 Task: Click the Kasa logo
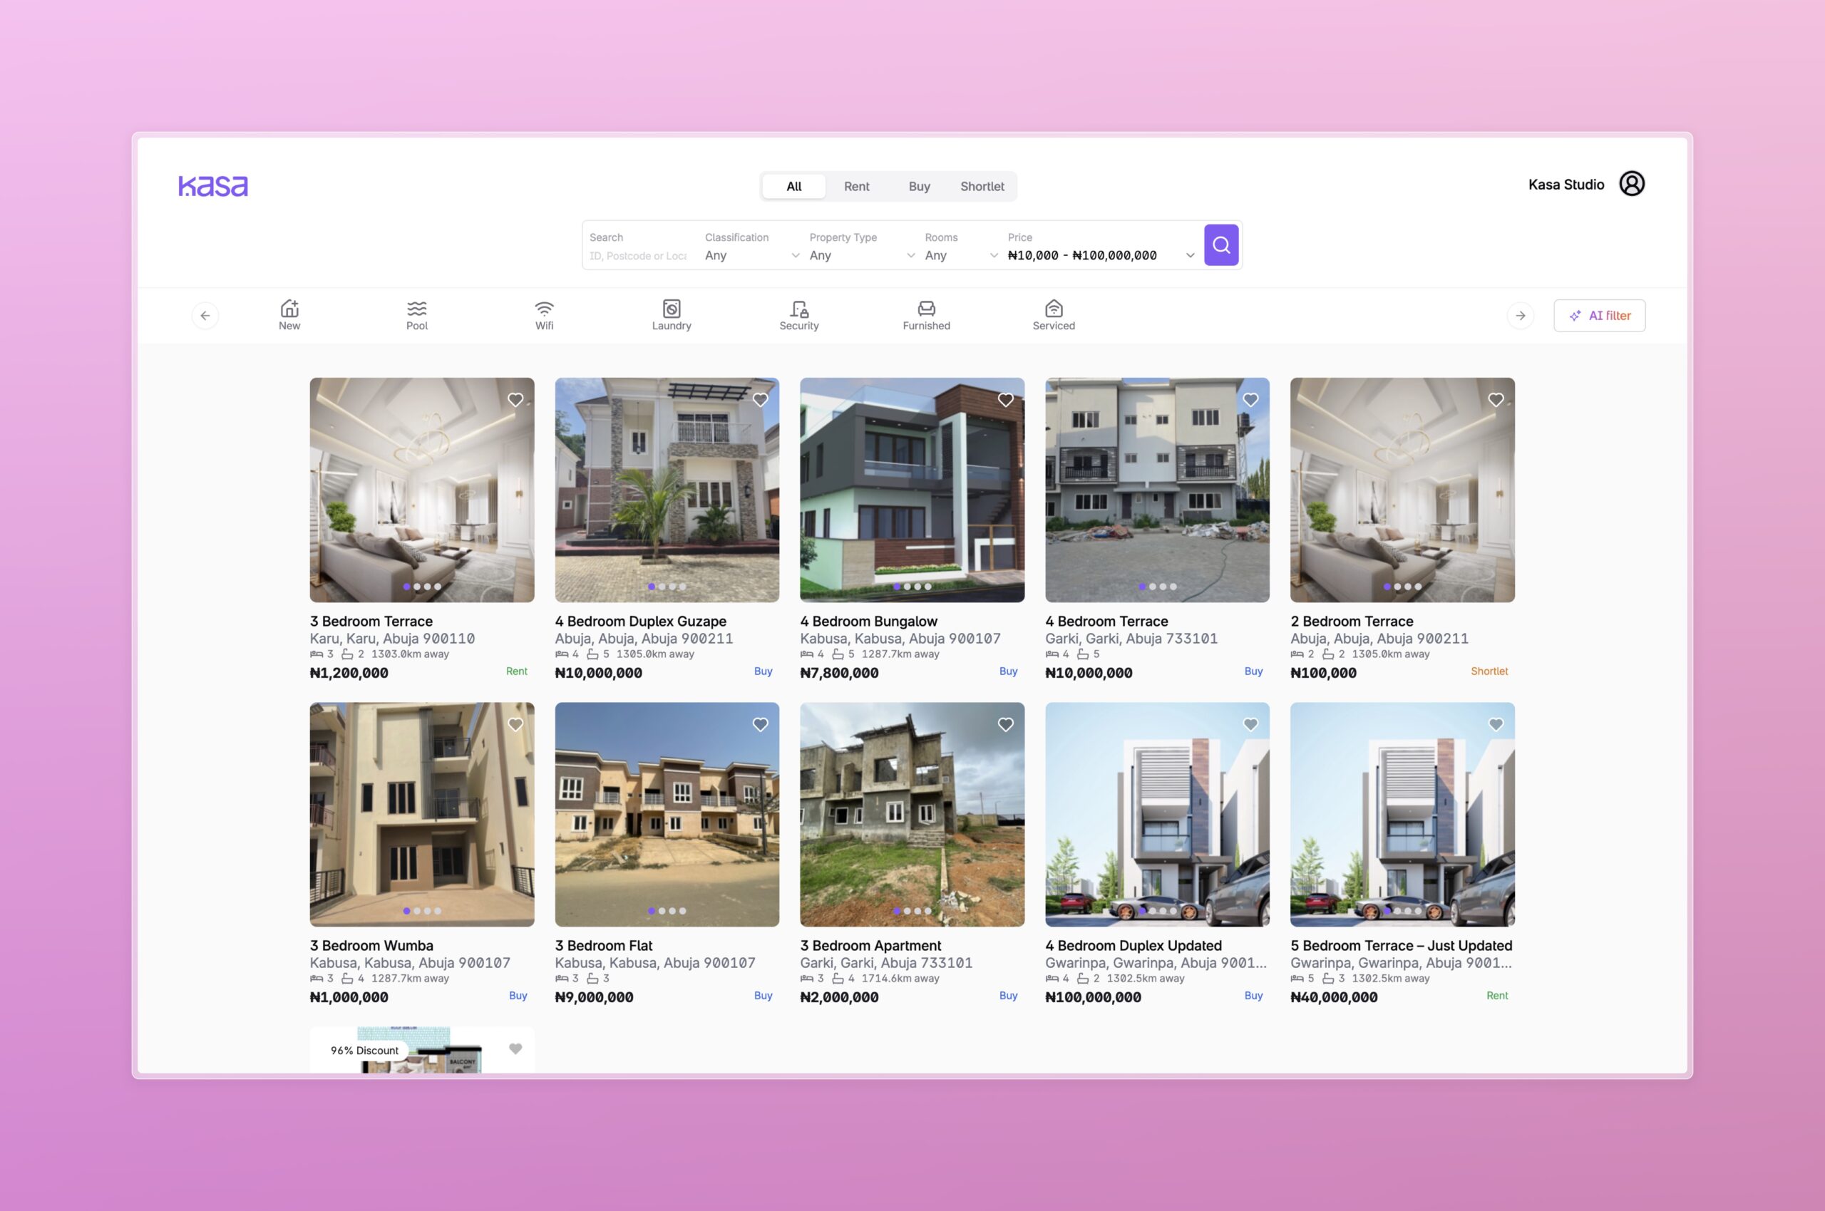213,185
